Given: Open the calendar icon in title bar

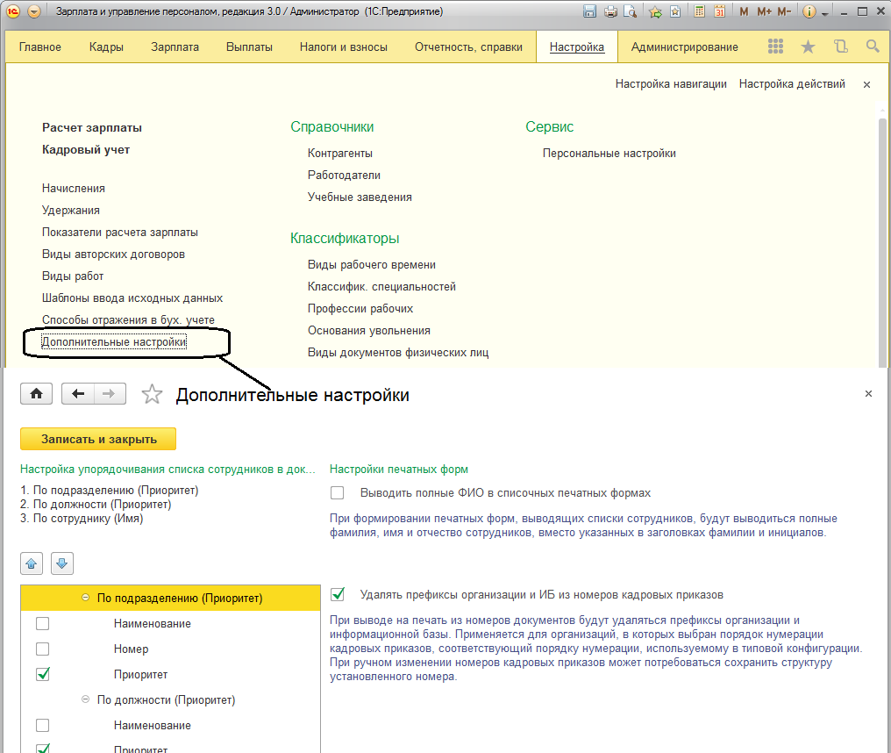Looking at the screenshot, I should pyautogui.click(x=720, y=12).
